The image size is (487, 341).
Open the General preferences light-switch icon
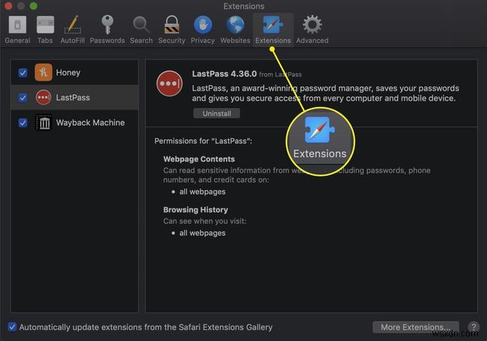17,25
